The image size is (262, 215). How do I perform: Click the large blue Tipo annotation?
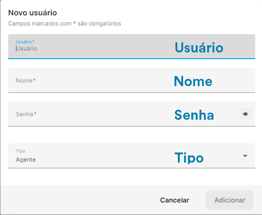(189, 157)
